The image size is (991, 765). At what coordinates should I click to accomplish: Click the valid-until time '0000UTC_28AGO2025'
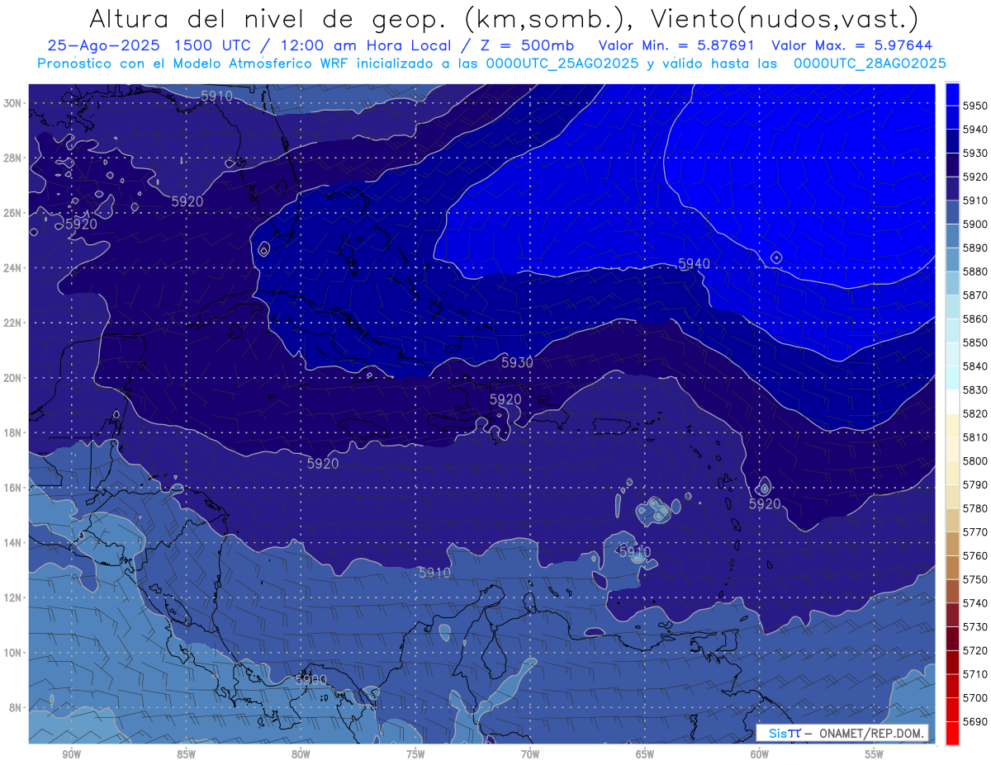[869, 64]
